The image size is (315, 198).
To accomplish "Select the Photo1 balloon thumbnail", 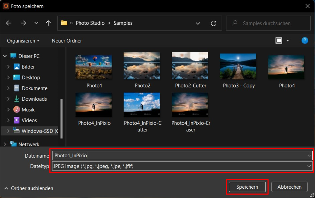I will (94, 67).
